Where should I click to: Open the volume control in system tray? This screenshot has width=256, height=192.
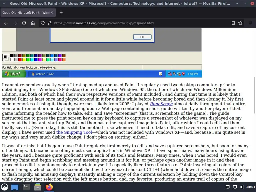pyautogui.click(x=242, y=187)
